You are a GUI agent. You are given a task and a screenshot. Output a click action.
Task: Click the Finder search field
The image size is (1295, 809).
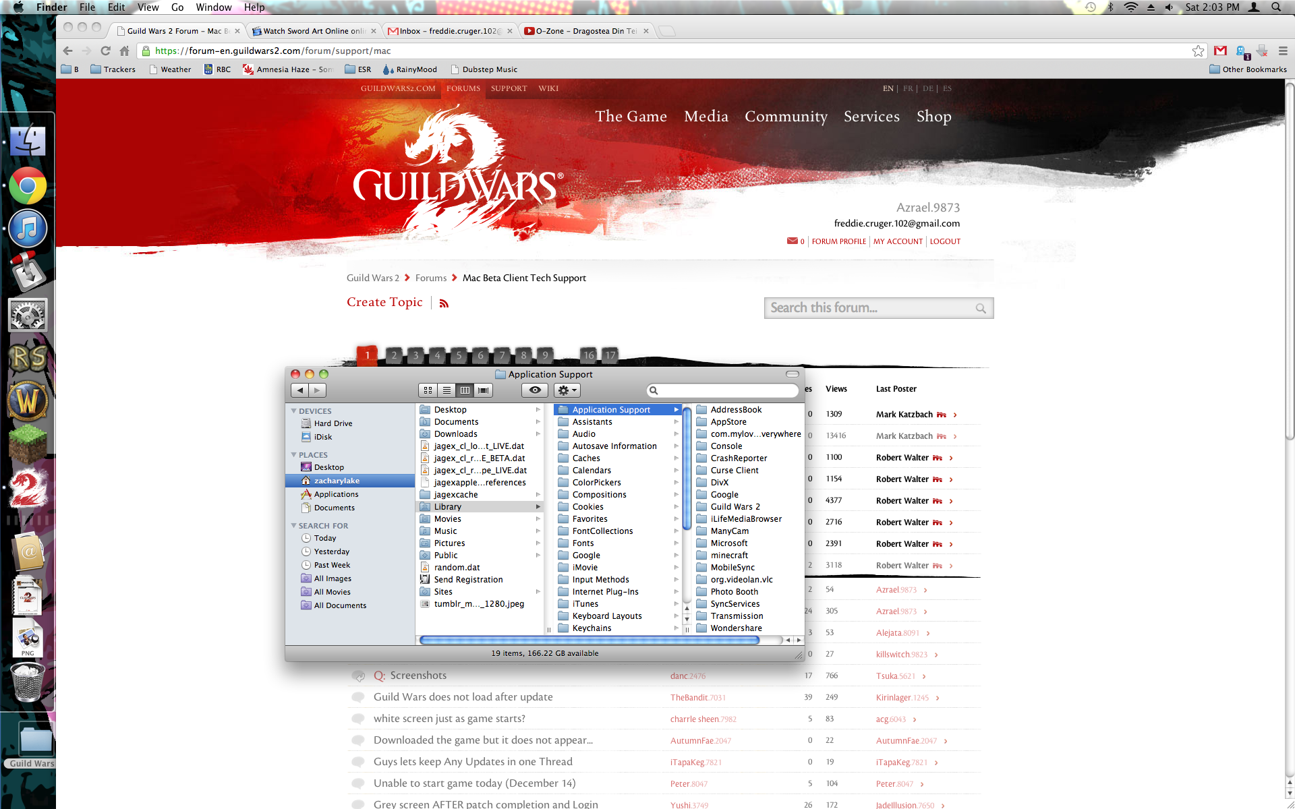722,390
